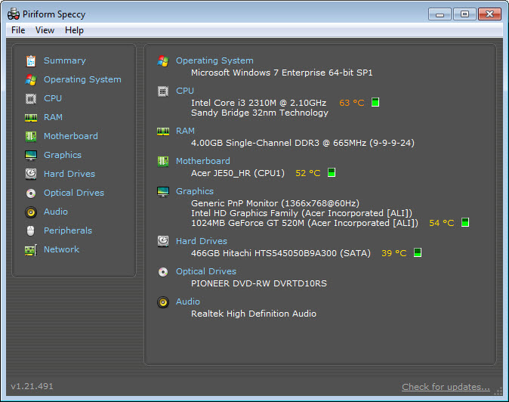Click the 1024MB GeForce GT 520M line

(x=304, y=223)
